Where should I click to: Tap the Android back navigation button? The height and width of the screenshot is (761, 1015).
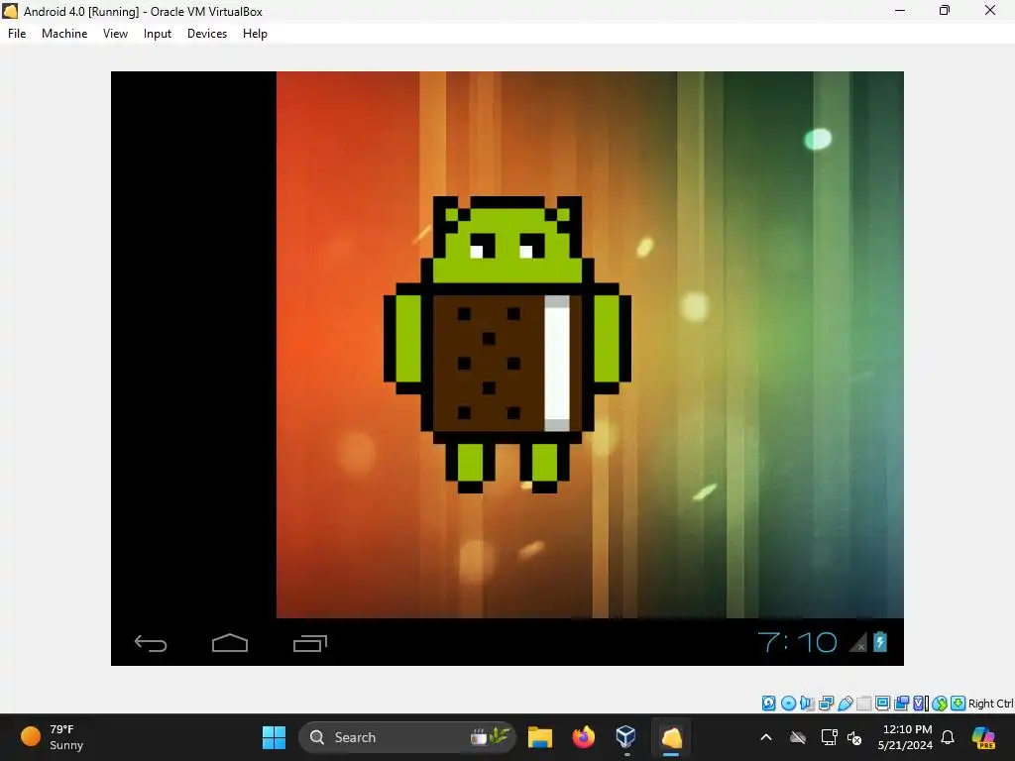[x=151, y=642]
